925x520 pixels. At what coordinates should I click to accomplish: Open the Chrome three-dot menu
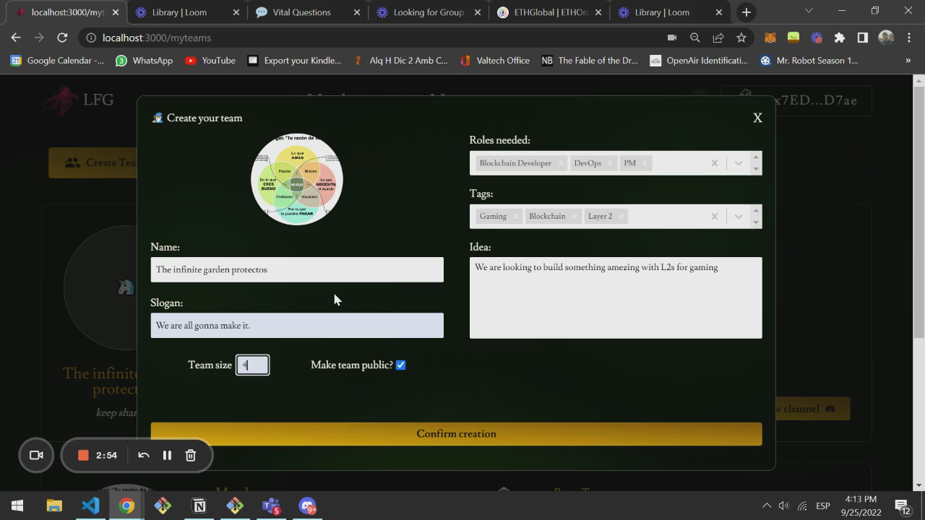[908, 38]
